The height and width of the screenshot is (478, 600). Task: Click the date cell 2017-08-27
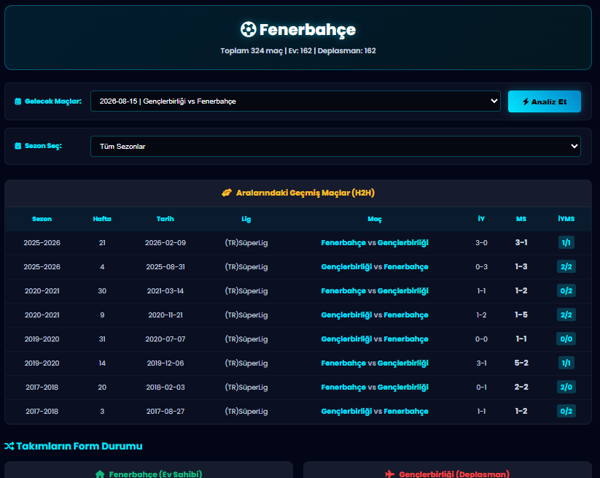[x=165, y=412]
